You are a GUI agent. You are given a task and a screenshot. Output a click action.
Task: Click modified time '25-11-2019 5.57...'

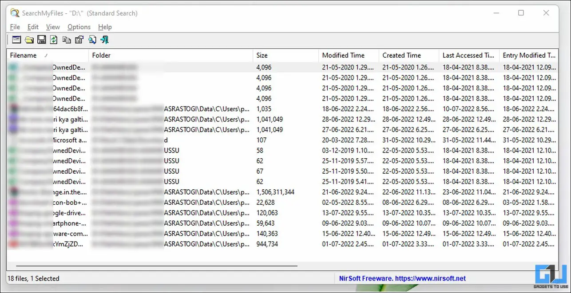coord(348,161)
